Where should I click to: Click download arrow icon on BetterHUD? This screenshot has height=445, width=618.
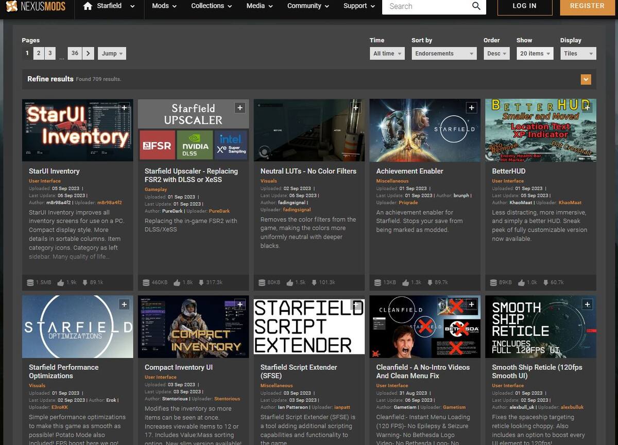(545, 282)
